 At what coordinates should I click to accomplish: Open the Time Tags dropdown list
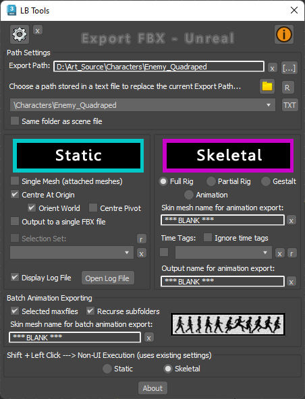(223, 253)
